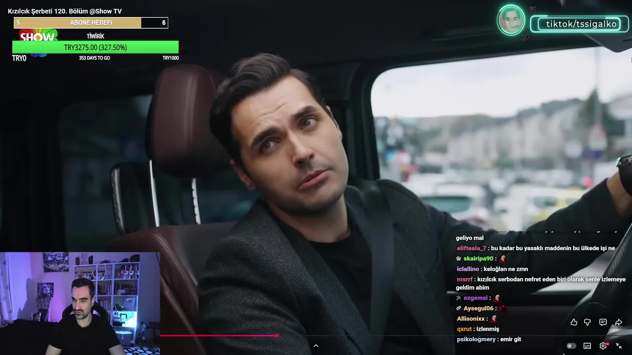Click the username msrrf in chat
This screenshot has width=632, height=355.
click(465, 279)
